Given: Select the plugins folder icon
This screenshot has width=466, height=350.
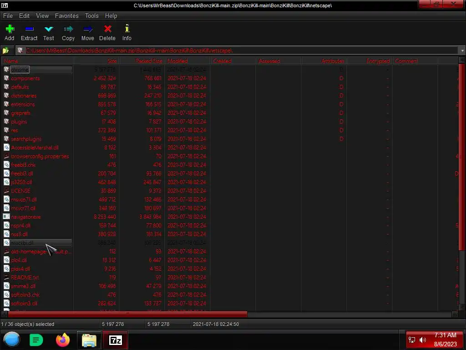Looking at the screenshot, I should point(6,121).
